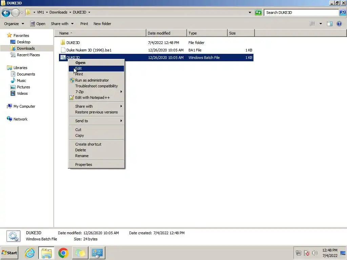Choose Troubleshoot compatibility

point(96,86)
